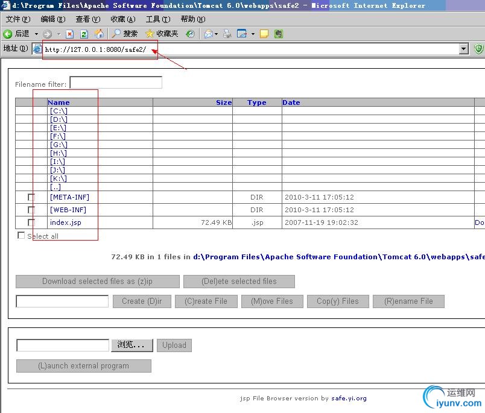Image resolution: width=485 pixels, height=413 pixels.
Task: Open the 查看(V) menu
Action: 88,19
